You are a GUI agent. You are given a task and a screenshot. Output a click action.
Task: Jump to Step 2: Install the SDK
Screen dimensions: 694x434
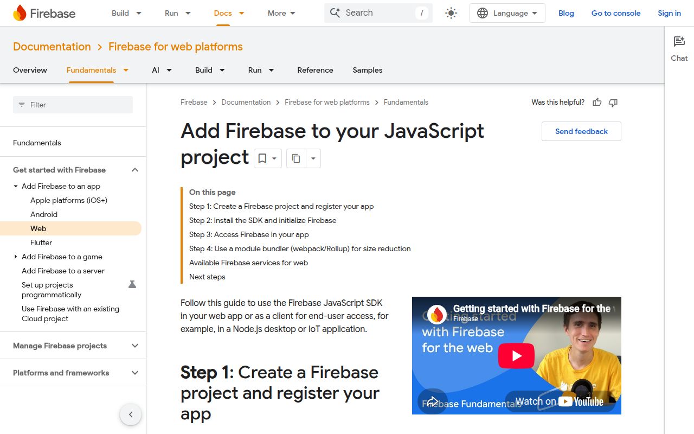[x=263, y=220]
